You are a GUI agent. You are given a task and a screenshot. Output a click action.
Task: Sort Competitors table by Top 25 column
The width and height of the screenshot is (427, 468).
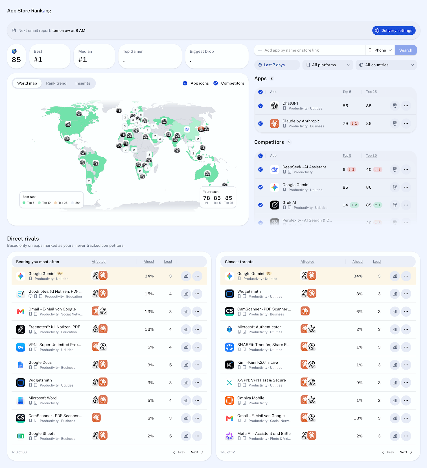coord(371,156)
